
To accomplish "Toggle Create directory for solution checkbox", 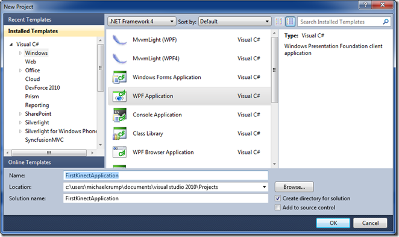I will [x=278, y=198].
